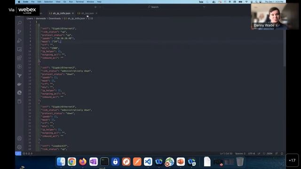Viewport: 301px width, 169px height.
Task: Click the Ln 7, Col 20 status item
Action: point(226,154)
